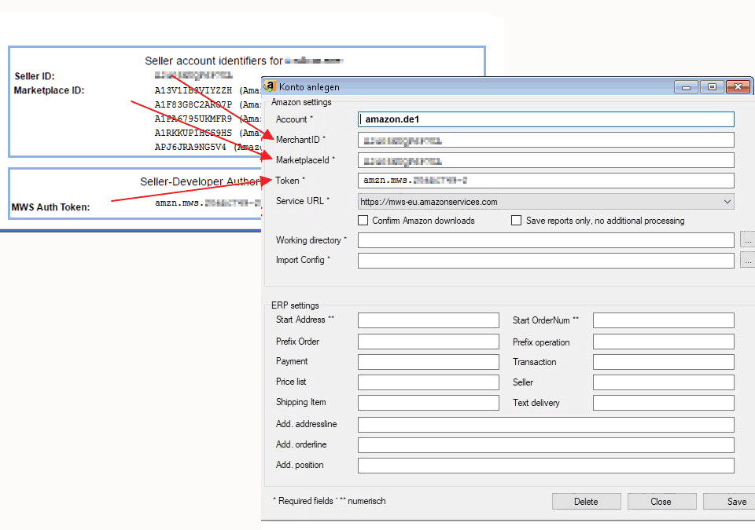Click the Seller field in ERP settings

(664, 382)
